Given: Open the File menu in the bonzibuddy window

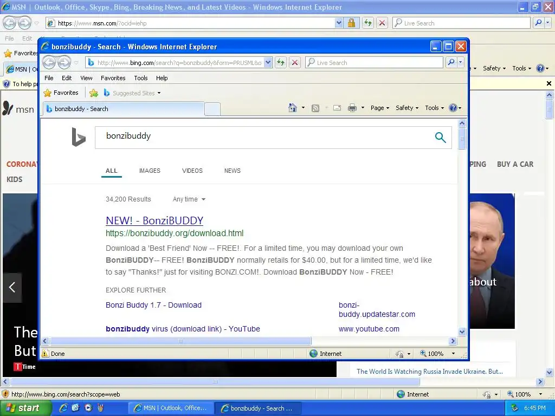Looking at the screenshot, I should pos(49,78).
